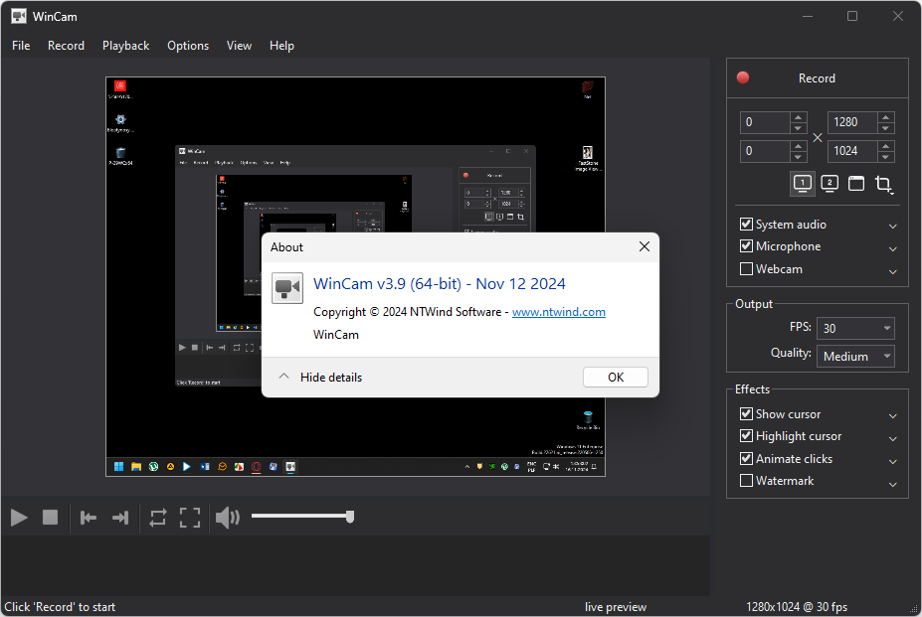Focus the height field showing 1024
922x617 pixels.
(x=852, y=151)
